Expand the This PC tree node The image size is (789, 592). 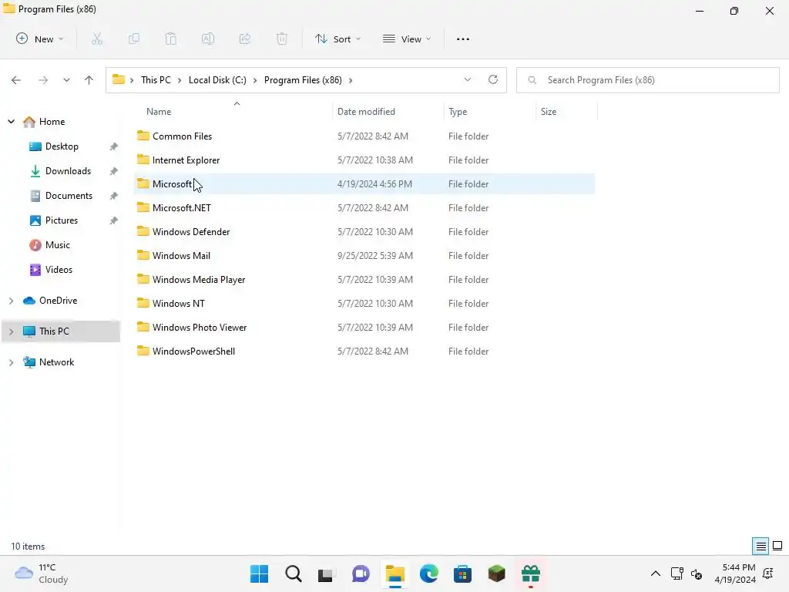[x=11, y=331]
